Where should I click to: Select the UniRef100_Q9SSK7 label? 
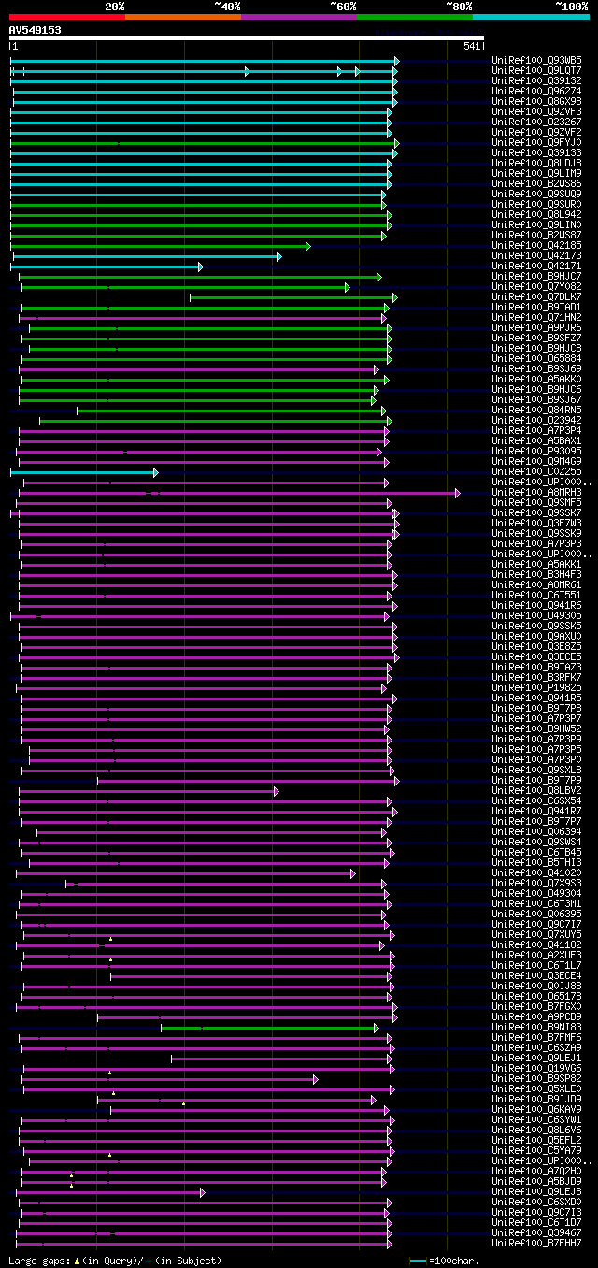click(x=536, y=513)
